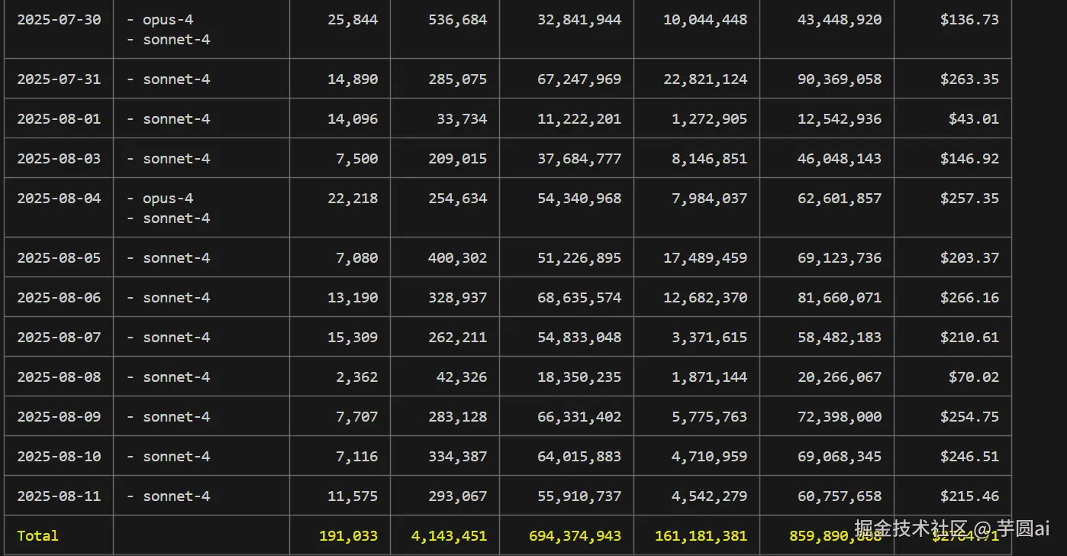Click the 2025-08-03 date cell
The width and height of the screenshot is (1067, 556).
(x=59, y=159)
